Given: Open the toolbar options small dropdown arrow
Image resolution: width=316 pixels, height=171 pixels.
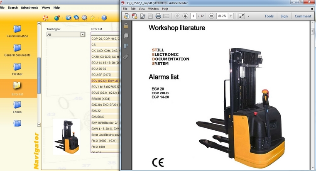Looking at the screenshot, I should (249, 16).
